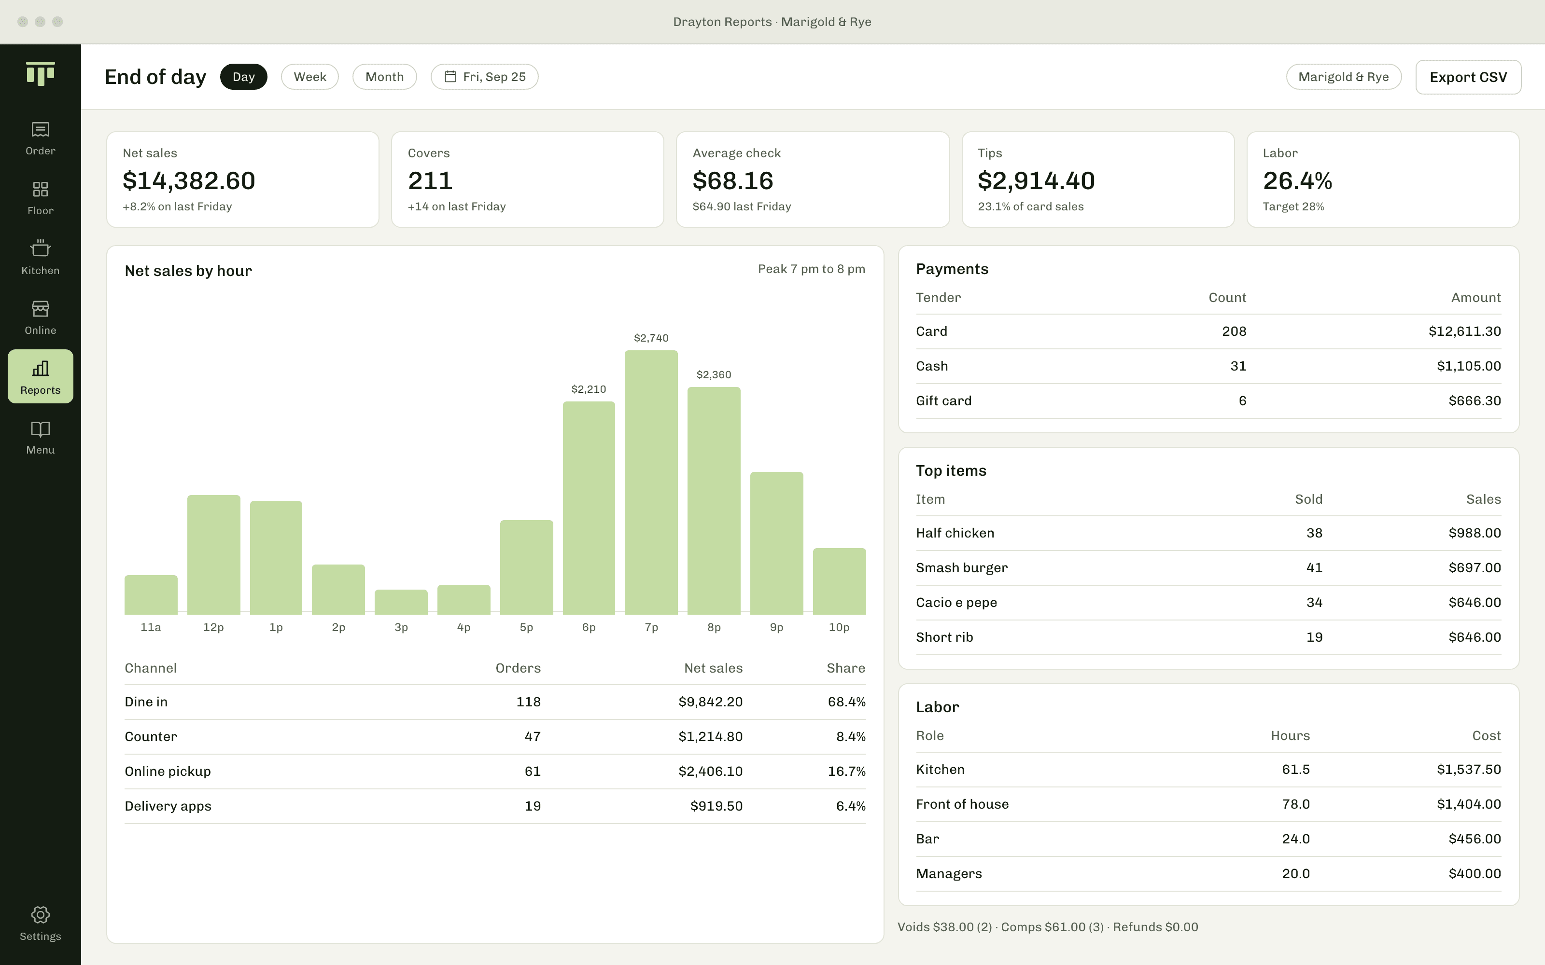
Task: Select the 6p bar labeled $2,210
Action: (x=589, y=508)
